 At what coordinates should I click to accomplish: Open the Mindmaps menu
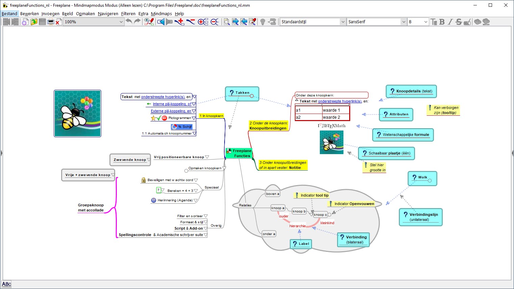pos(161,13)
